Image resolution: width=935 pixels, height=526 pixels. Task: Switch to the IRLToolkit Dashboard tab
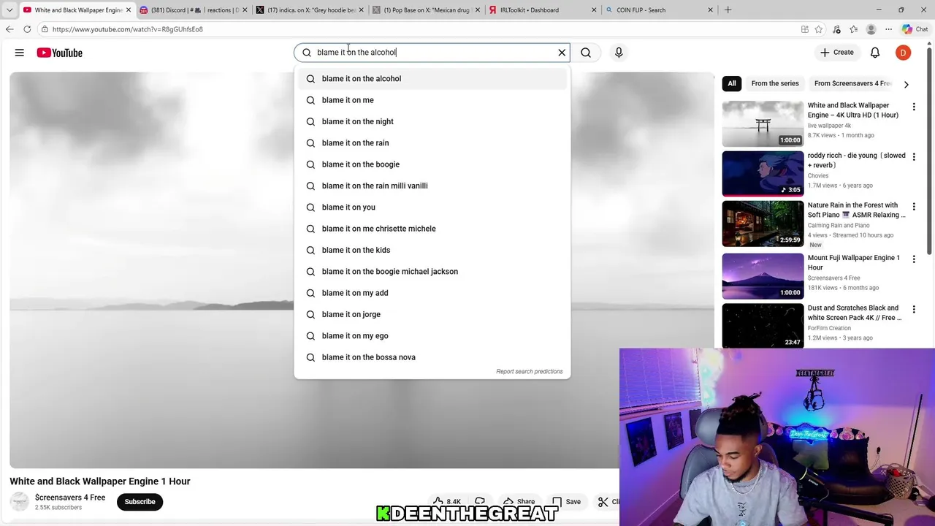pos(543,10)
